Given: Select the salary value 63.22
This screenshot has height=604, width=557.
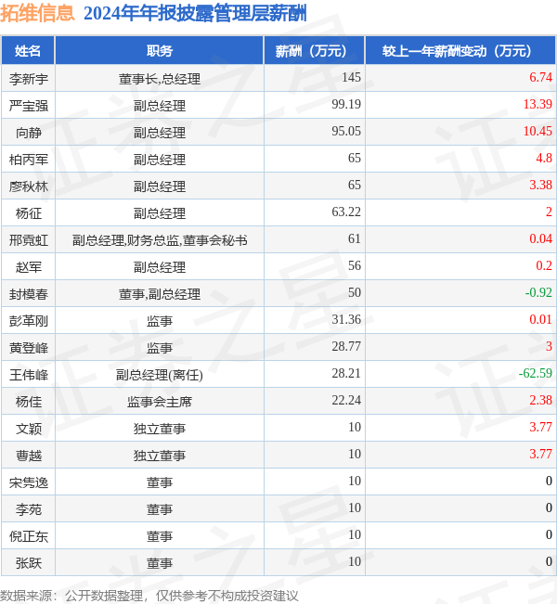Looking at the screenshot, I should pyautogui.click(x=346, y=212).
